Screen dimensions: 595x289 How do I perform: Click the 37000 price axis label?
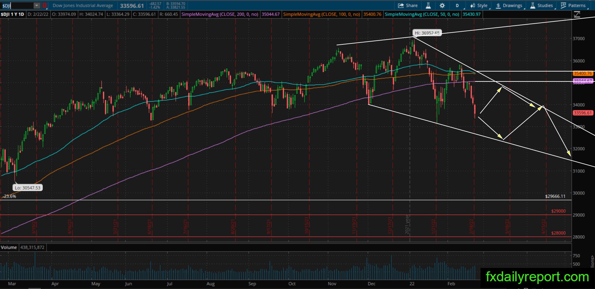579,39
